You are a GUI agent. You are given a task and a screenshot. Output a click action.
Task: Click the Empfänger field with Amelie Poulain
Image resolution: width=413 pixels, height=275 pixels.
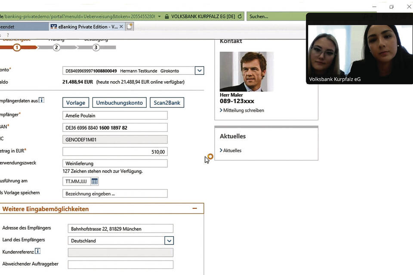pos(115,115)
